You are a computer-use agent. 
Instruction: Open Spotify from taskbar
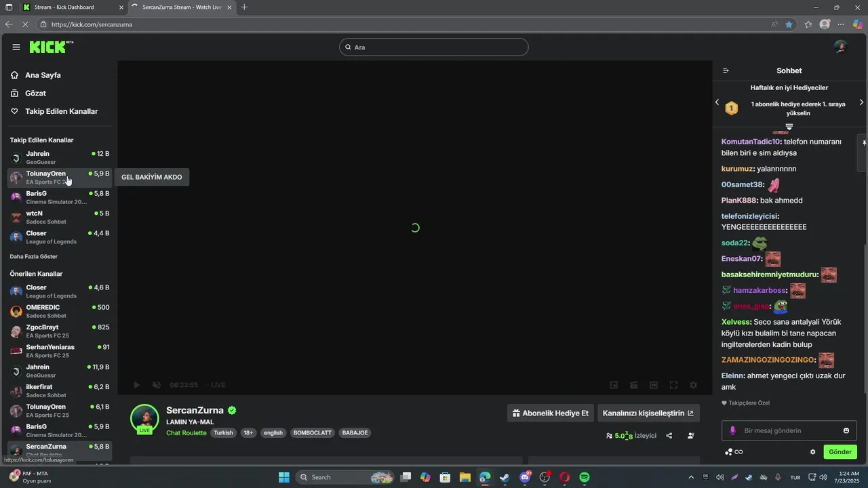tap(585, 477)
